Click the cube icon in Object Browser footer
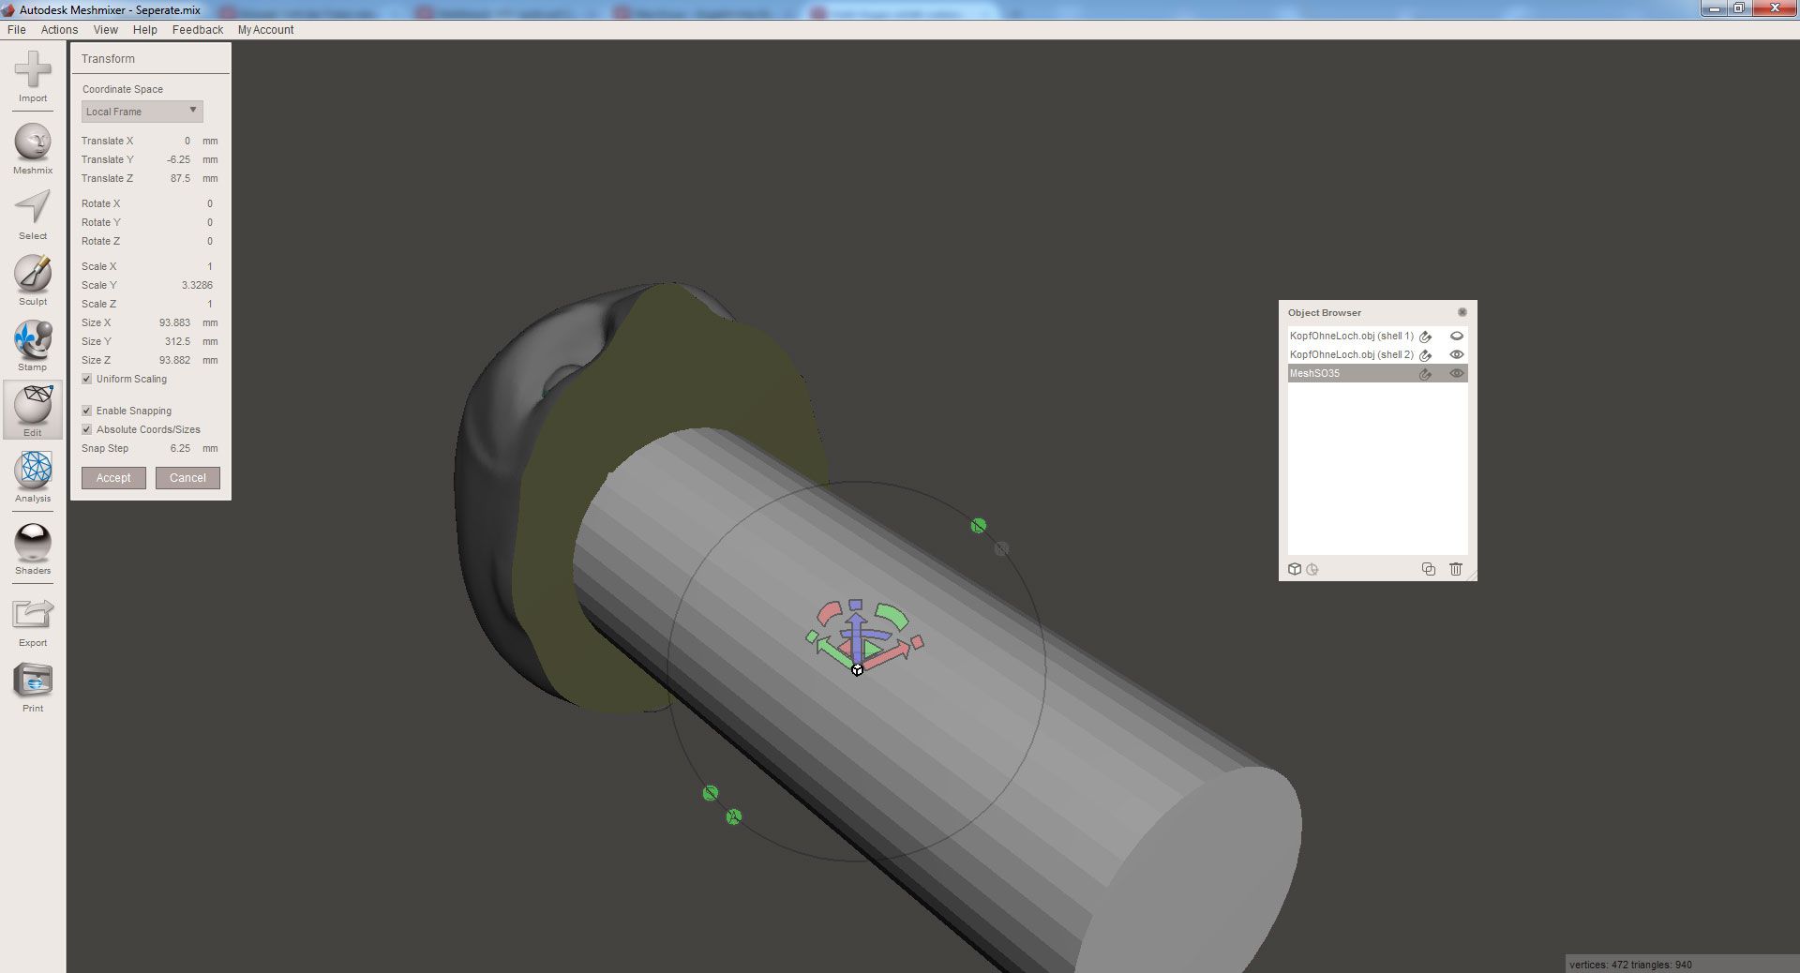The height and width of the screenshot is (973, 1800). 1295,569
